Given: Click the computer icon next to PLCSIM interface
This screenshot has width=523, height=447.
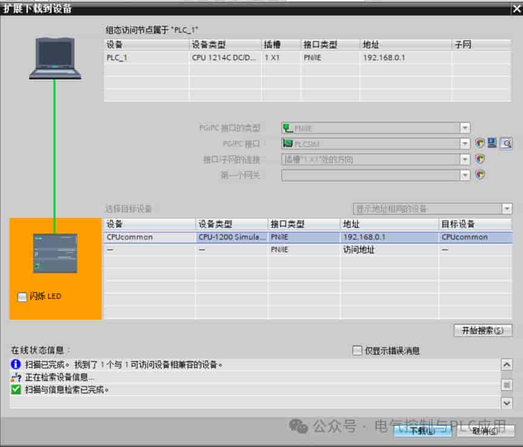Looking at the screenshot, I should point(492,143).
